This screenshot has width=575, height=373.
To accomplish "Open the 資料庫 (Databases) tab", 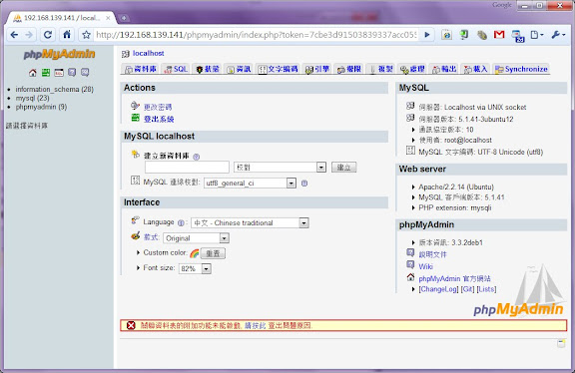I will point(141,69).
